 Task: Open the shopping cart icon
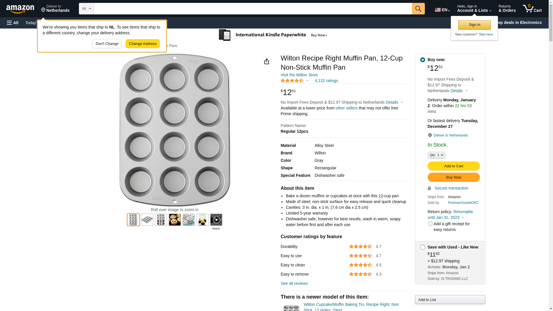point(532,9)
